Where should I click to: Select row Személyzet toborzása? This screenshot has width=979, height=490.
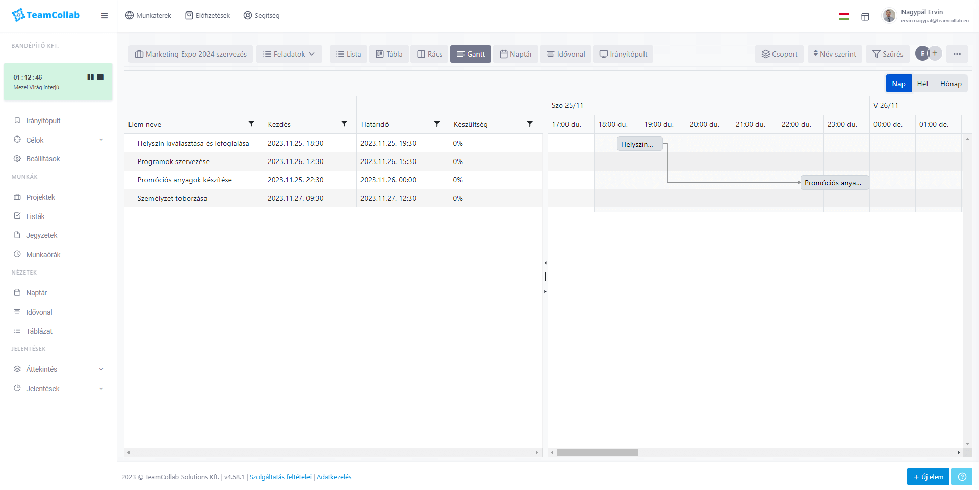333,198
